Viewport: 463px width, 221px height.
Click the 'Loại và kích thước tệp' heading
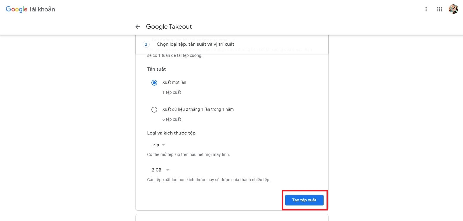tap(171, 133)
